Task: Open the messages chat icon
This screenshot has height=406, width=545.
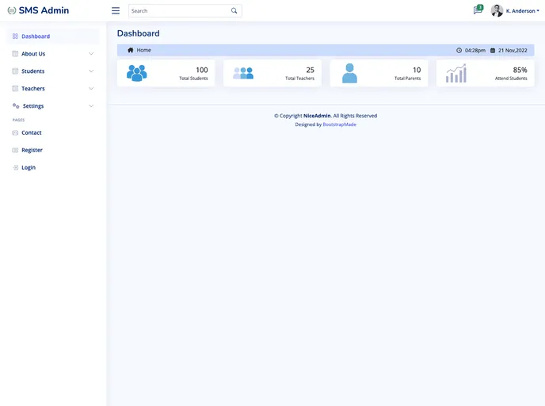Action: 477,10
